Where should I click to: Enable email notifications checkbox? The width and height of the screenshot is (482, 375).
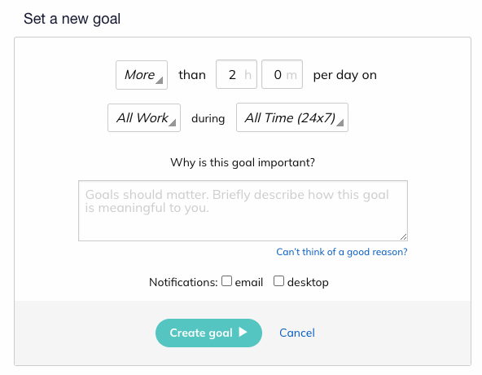[226, 280]
